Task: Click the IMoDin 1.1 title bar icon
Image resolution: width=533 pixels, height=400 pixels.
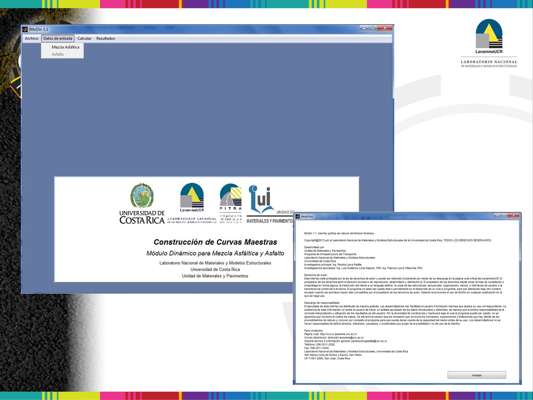Action: (25, 29)
